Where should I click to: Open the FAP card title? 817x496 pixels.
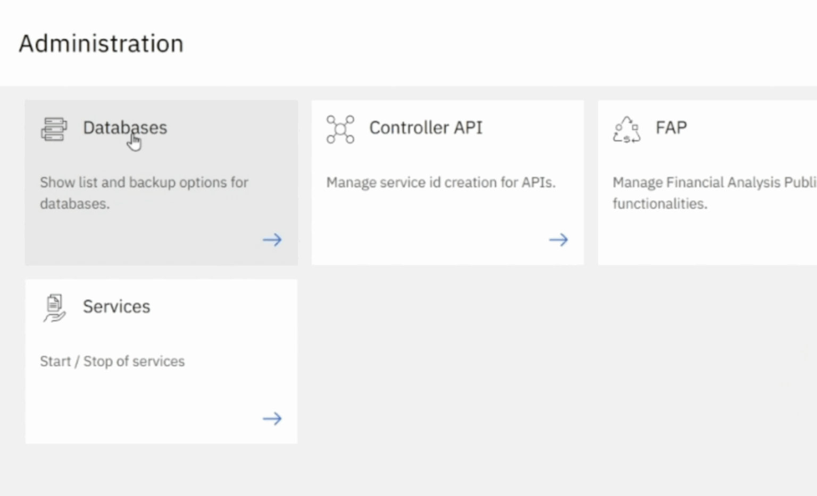(x=671, y=128)
